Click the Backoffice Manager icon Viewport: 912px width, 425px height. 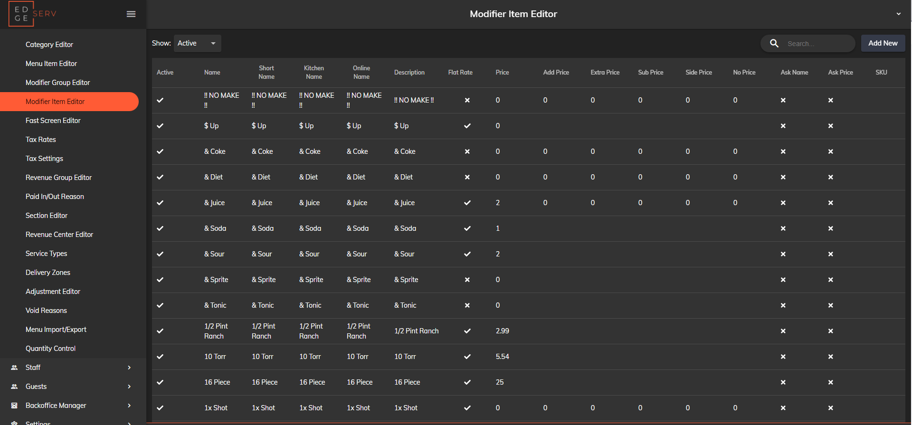pos(14,406)
